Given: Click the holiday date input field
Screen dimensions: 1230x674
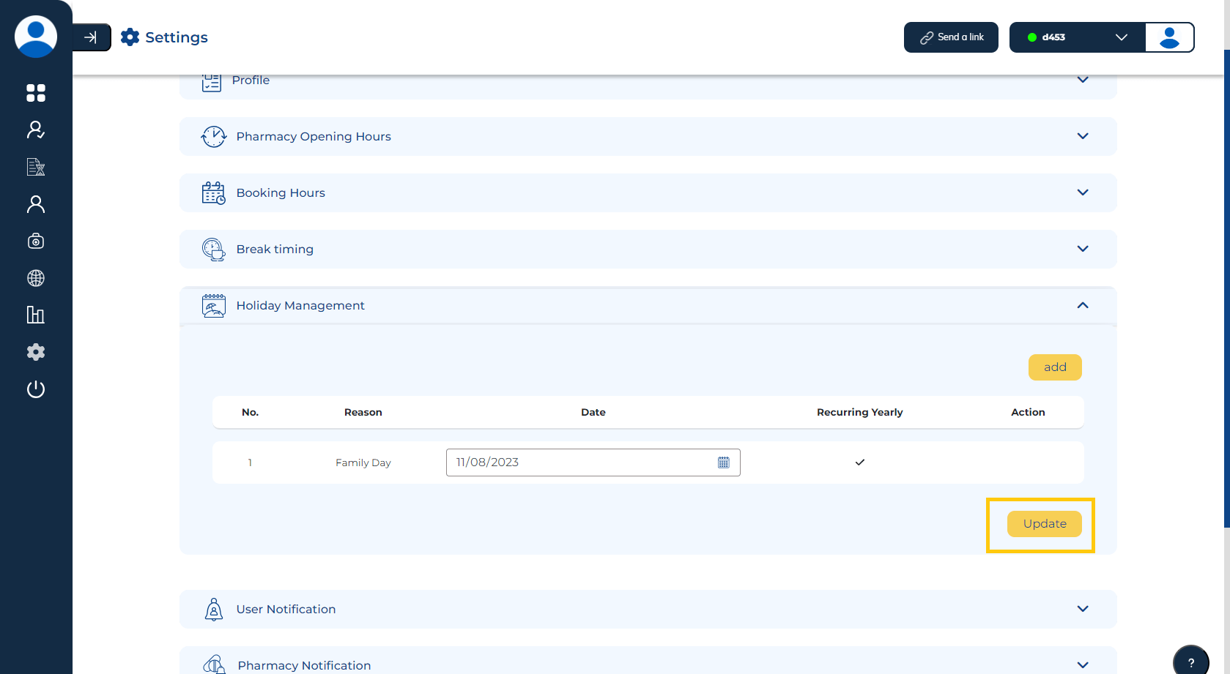Looking at the screenshot, I should (579, 463).
